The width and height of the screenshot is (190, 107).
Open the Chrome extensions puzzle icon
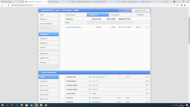click(181, 5)
